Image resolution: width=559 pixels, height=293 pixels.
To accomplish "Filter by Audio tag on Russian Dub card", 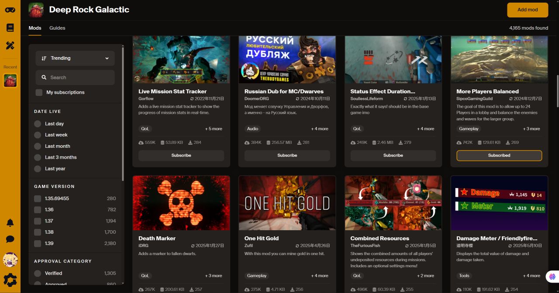I will tap(252, 129).
